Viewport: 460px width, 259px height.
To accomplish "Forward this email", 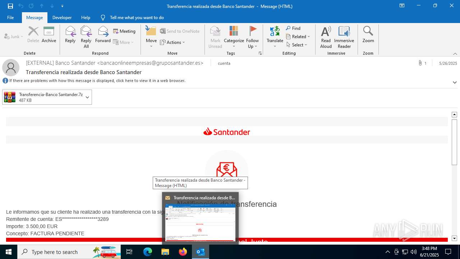I will point(103,35).
